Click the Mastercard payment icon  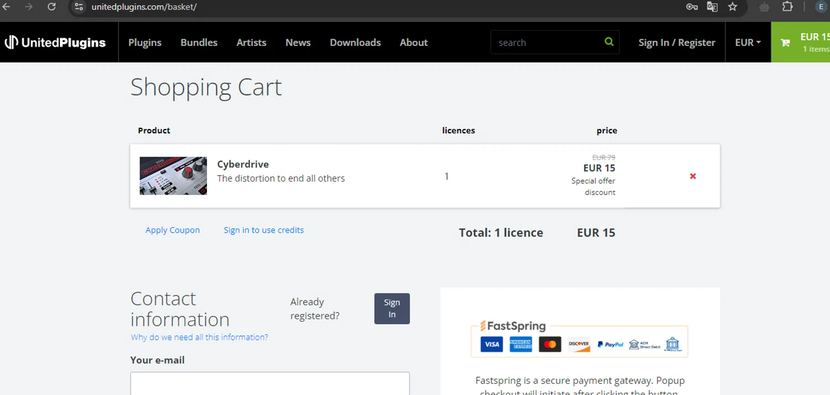550,344
